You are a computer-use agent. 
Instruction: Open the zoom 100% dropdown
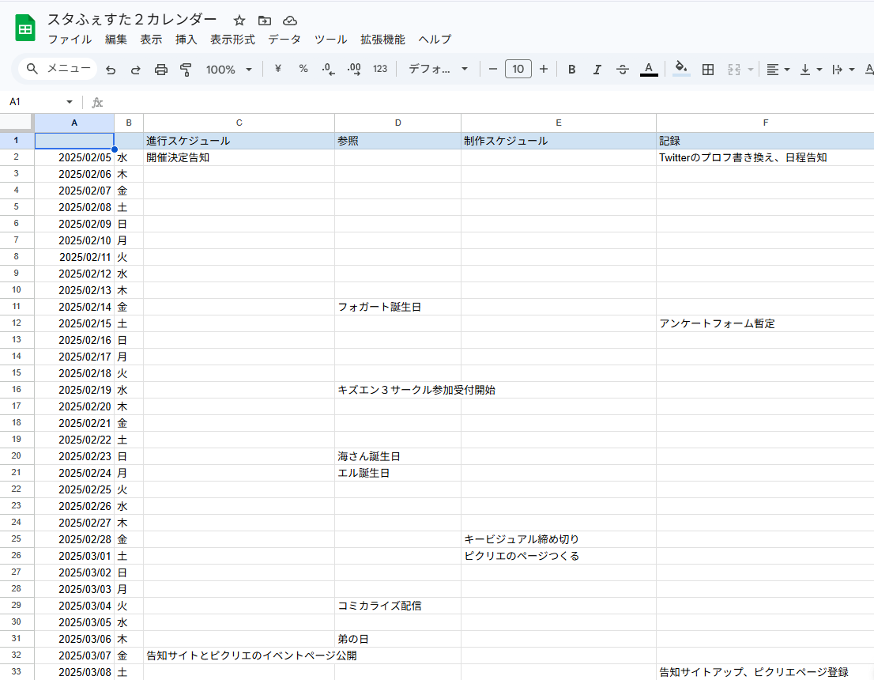click(x=228, y=70)
